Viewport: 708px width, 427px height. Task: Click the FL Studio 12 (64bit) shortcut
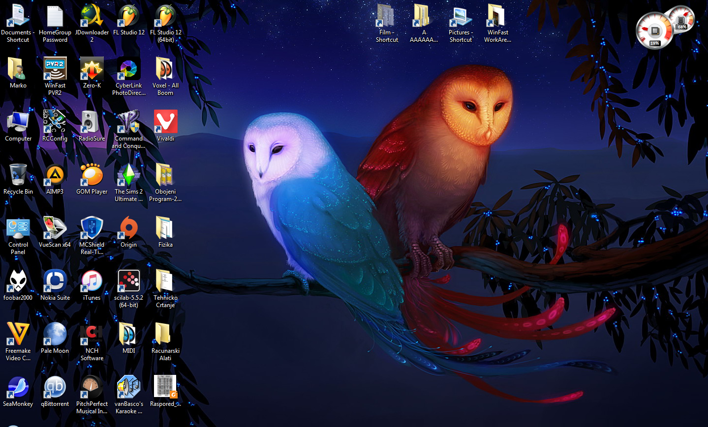point(166,15)
